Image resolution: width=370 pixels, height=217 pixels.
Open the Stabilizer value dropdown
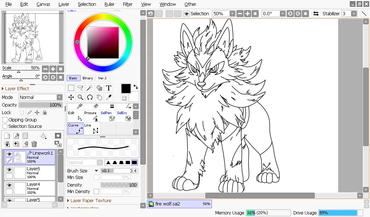354,14
